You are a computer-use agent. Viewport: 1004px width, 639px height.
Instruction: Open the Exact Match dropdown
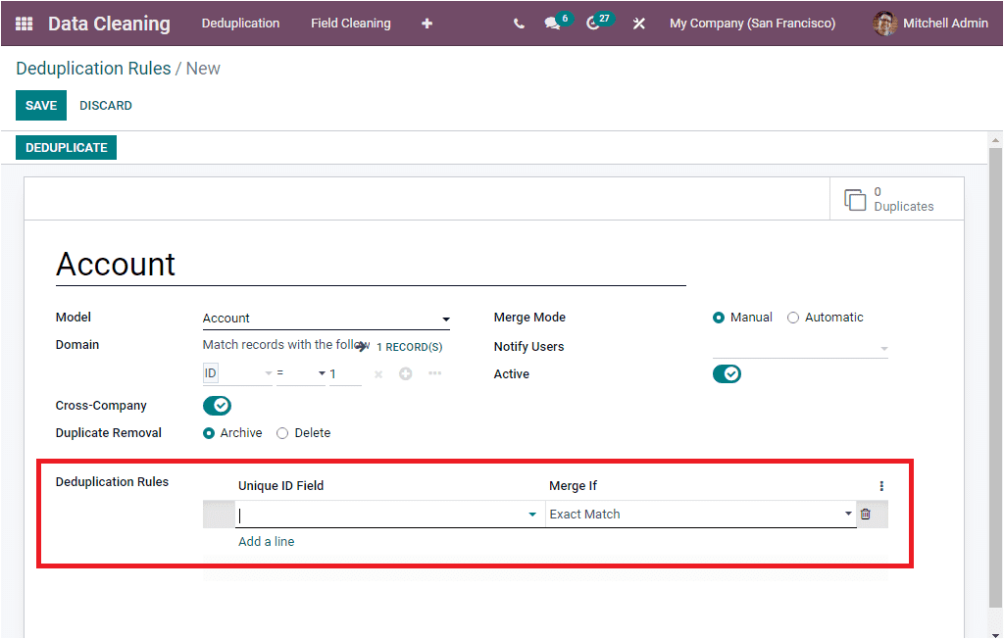[x=700, y=515]
